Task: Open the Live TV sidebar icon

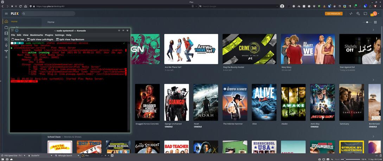Action: (6, 27)
